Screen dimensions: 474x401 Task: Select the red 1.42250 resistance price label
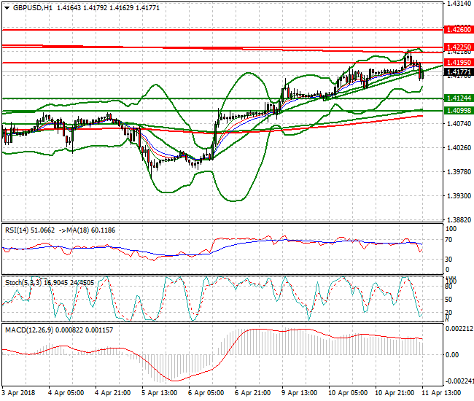tap(460, 47)
